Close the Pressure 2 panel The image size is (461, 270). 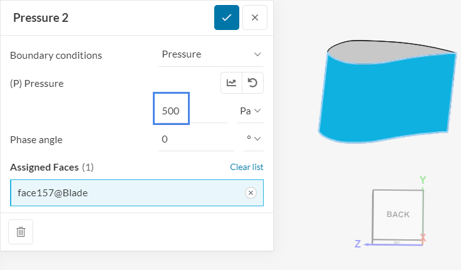pos(255,17)
